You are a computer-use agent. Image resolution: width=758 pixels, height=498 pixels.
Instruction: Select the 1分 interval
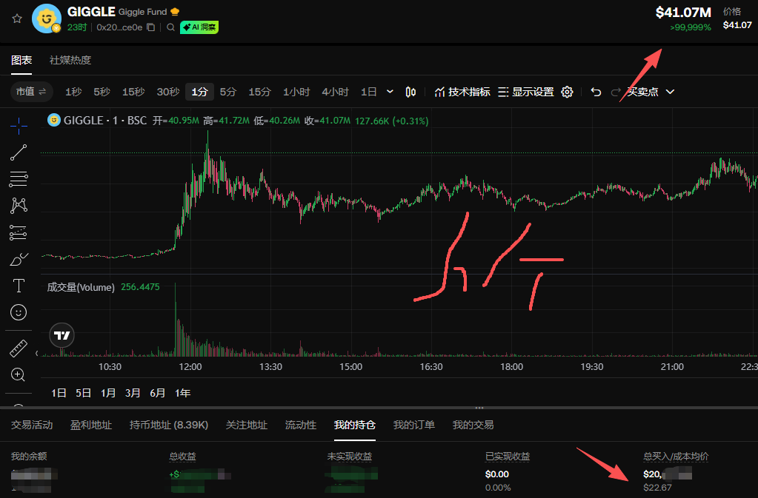pyautogui.click(x=199, y=92)
